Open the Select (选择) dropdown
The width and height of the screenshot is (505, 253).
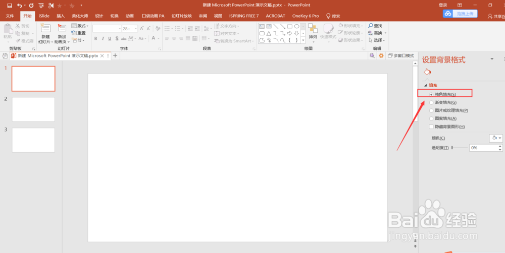[x=377, y=40]
